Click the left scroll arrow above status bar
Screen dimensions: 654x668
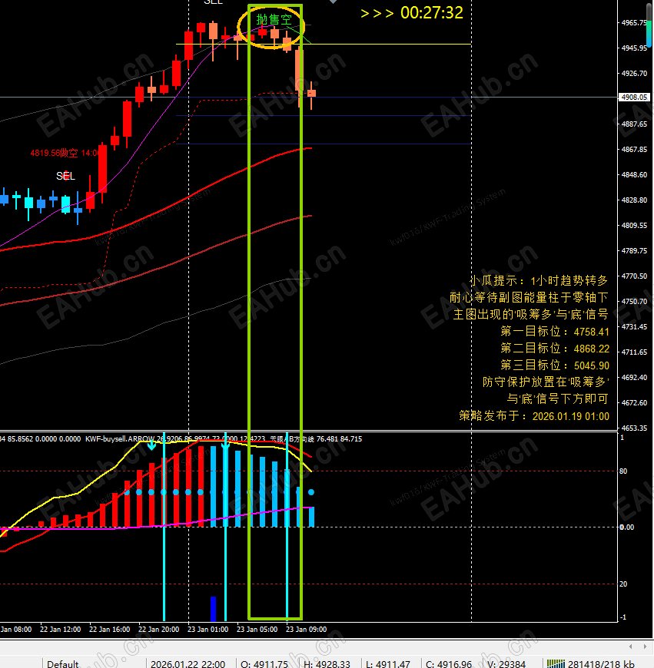click(631, 647)
